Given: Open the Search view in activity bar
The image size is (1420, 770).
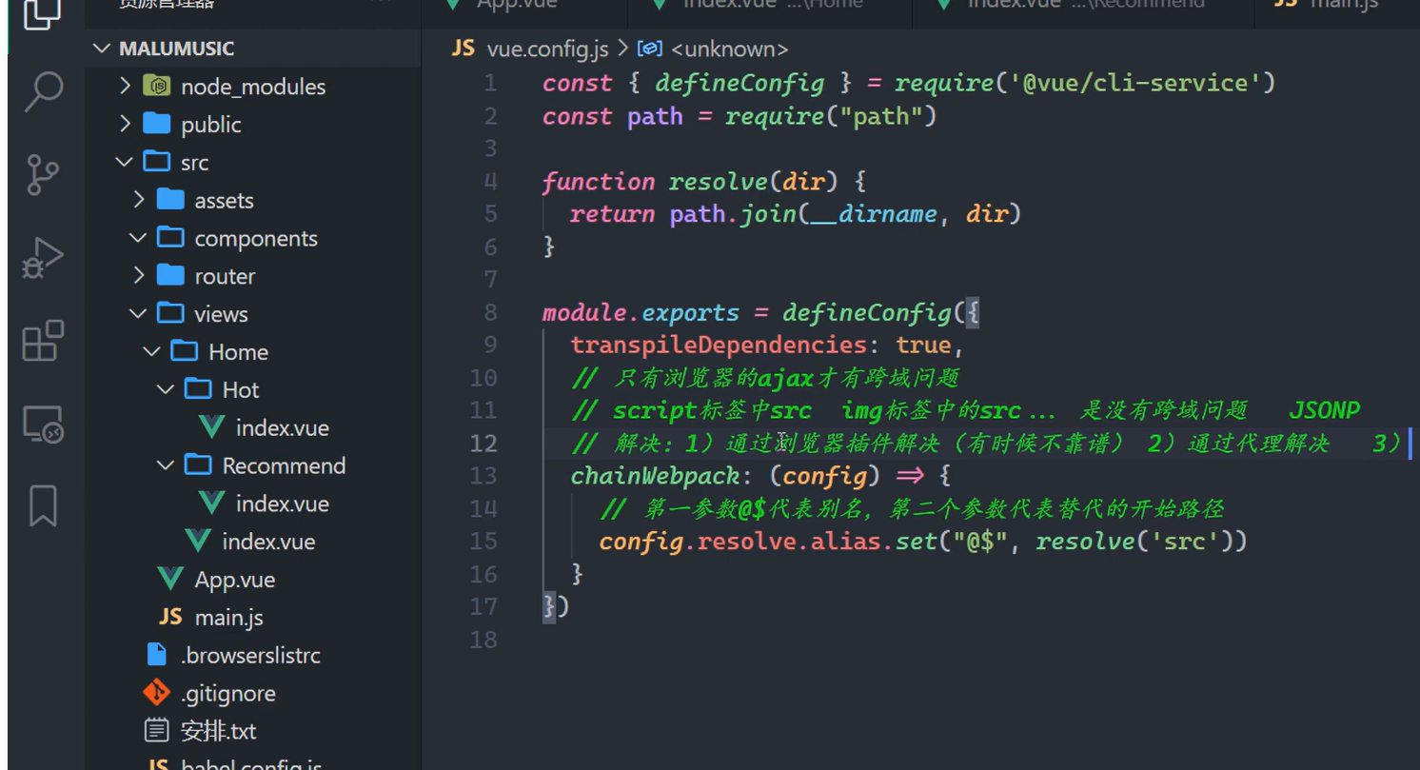Looking at the screenshot, I should pyautogui.click(x=43, y=92).
